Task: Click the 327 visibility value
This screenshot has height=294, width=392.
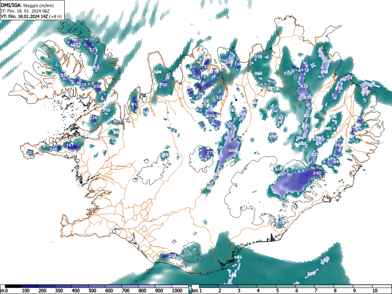Action: 220,97
